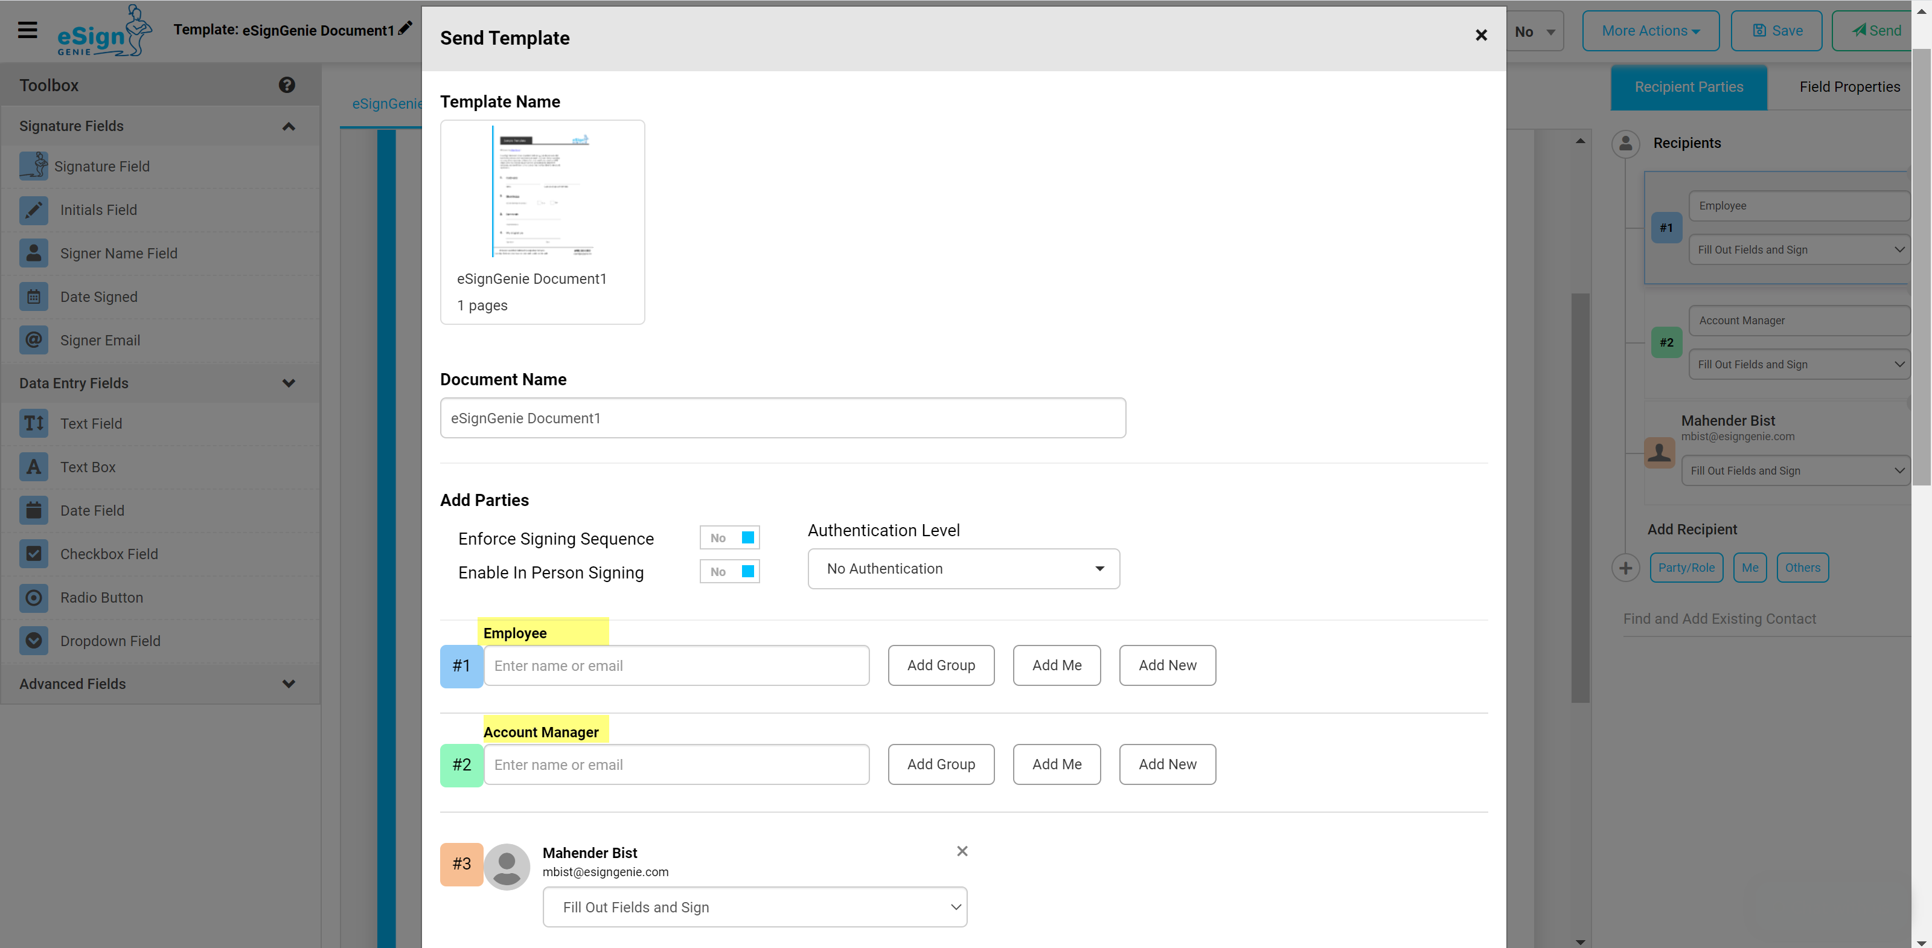Select the Signature Field tool icon

(x=34, y=166)
